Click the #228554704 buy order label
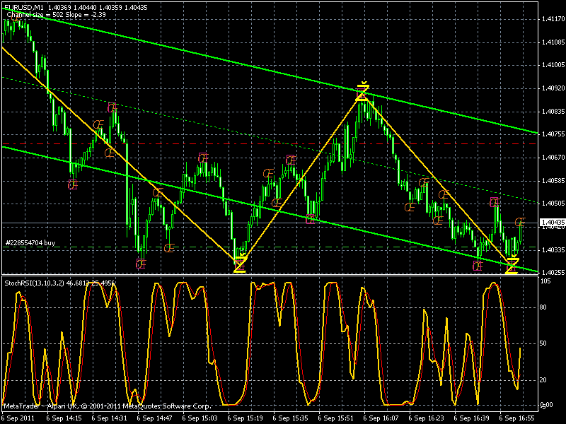 (29, 242)
